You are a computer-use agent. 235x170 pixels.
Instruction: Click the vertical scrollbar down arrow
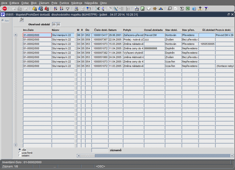[16, 145]
